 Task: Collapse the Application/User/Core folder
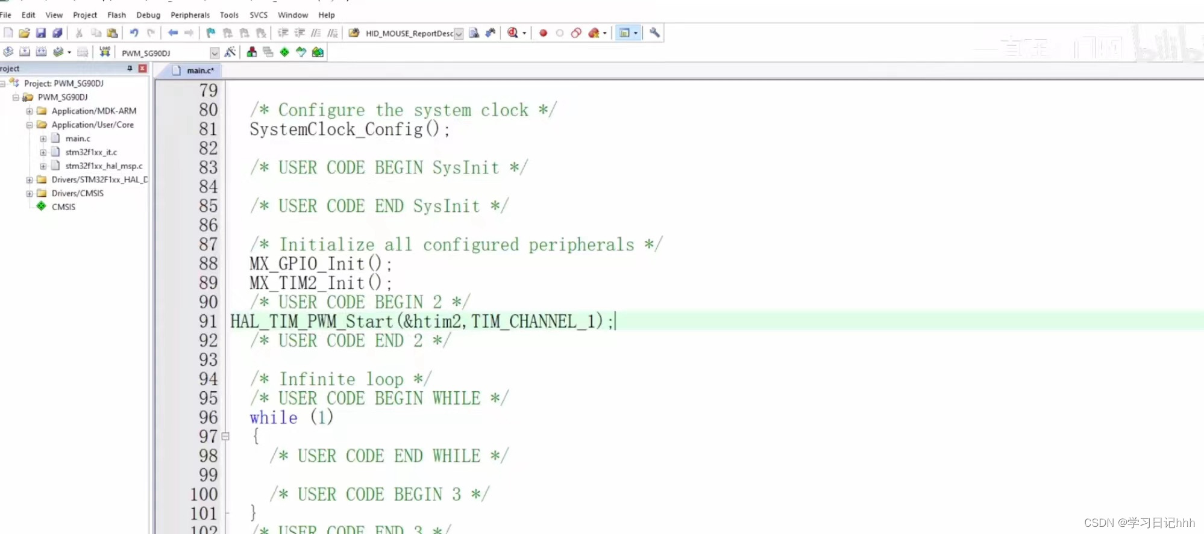[x=29, y=125]
